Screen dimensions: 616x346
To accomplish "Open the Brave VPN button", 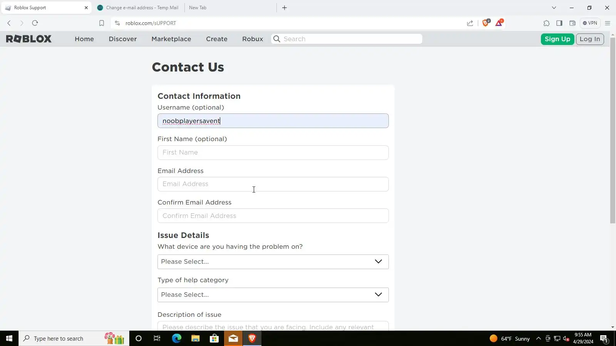I will [x=590, y=23].
